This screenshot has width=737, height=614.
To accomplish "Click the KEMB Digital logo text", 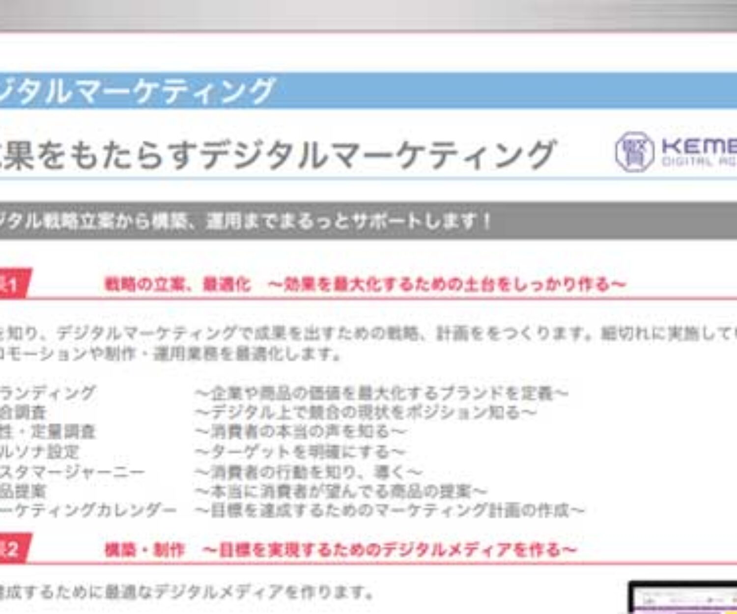I will point(699,151).
